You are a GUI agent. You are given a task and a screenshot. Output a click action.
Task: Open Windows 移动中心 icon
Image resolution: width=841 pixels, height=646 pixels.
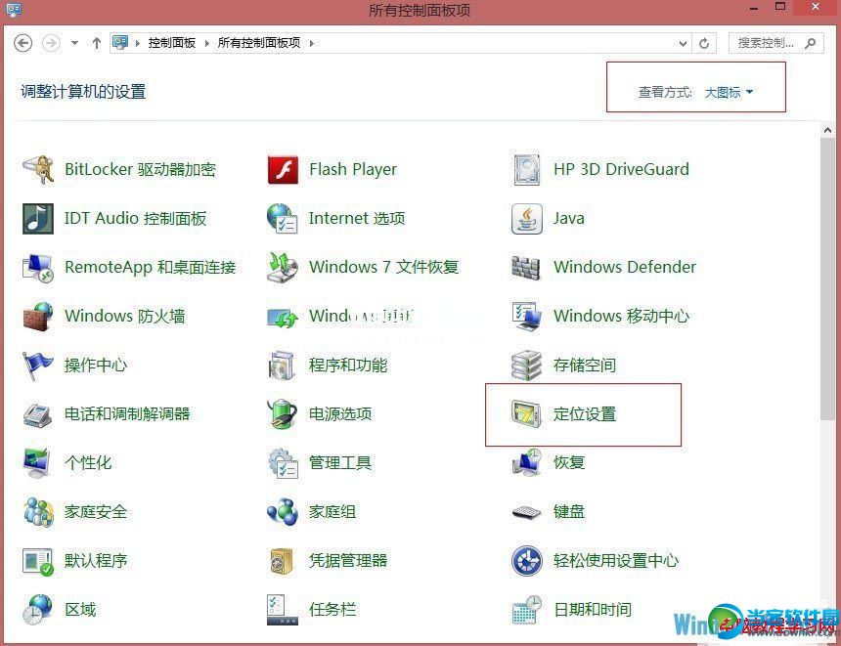tap(527, 317)
